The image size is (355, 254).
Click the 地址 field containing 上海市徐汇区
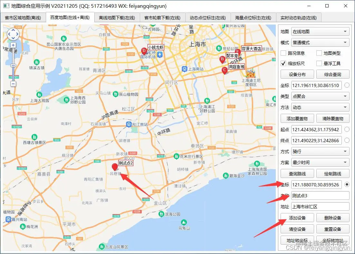coord(320,207)
